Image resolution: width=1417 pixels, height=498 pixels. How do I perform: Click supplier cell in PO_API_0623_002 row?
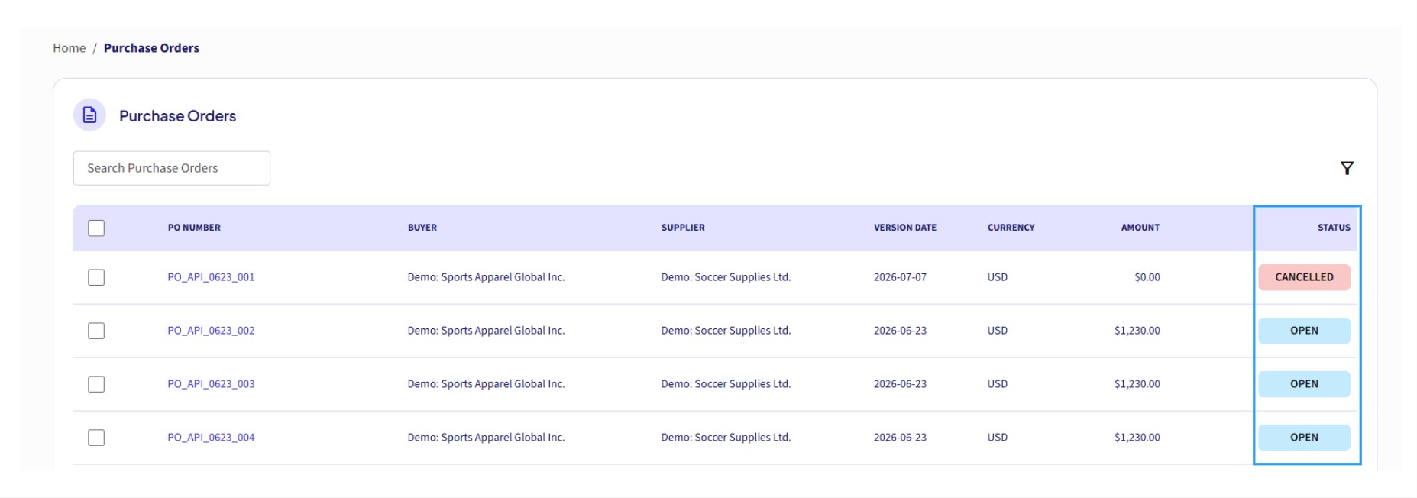[x=726, y=331]
